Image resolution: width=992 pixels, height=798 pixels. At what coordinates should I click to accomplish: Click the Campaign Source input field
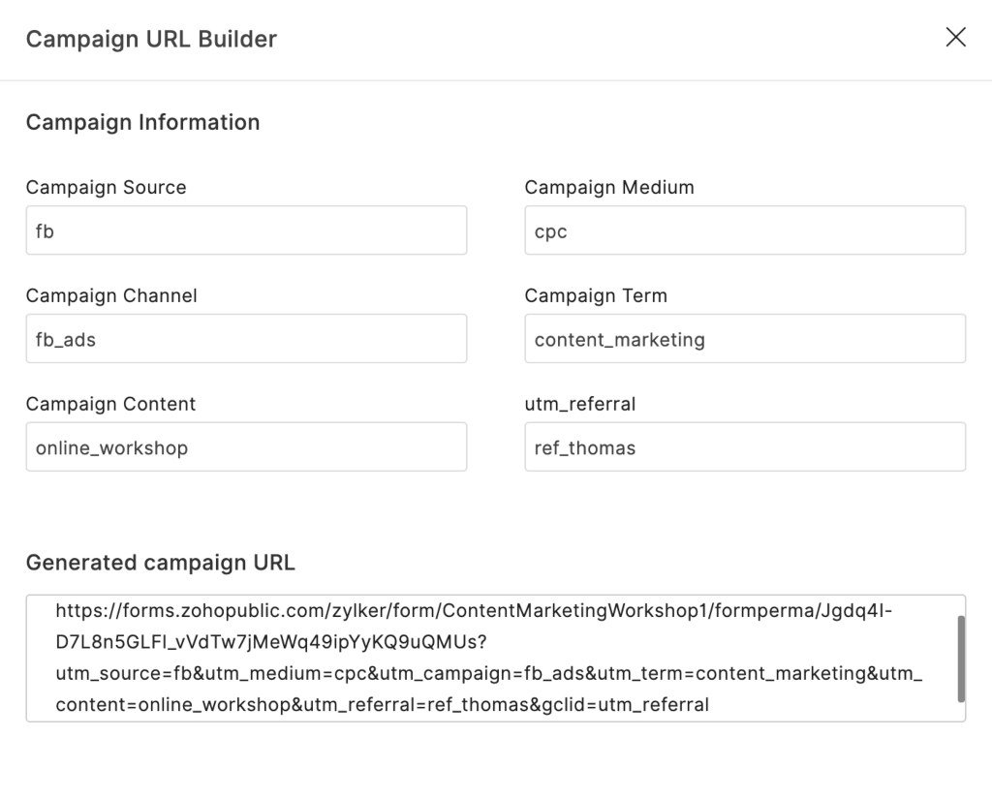(x=246, y=230)
